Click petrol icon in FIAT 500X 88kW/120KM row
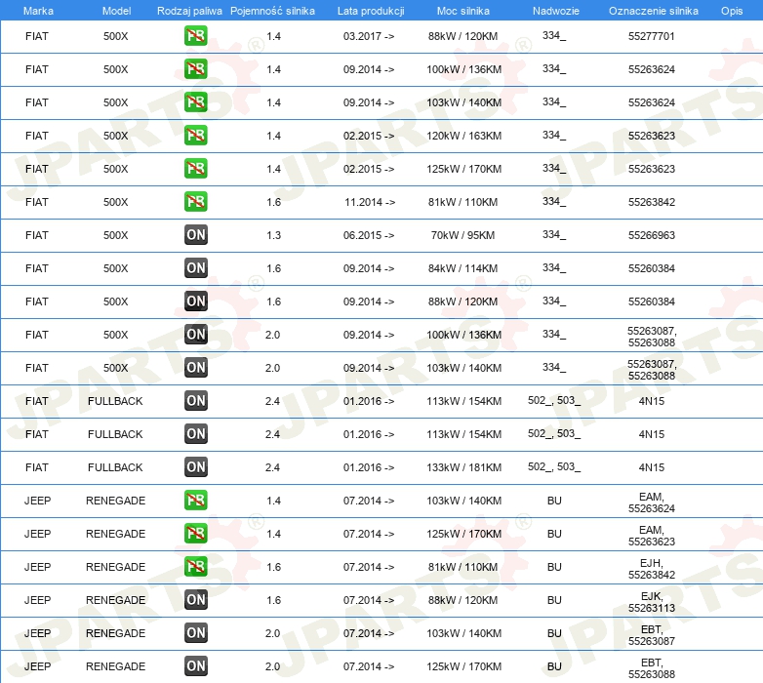This screenshot has height=683, width=763. click(195, 36)
